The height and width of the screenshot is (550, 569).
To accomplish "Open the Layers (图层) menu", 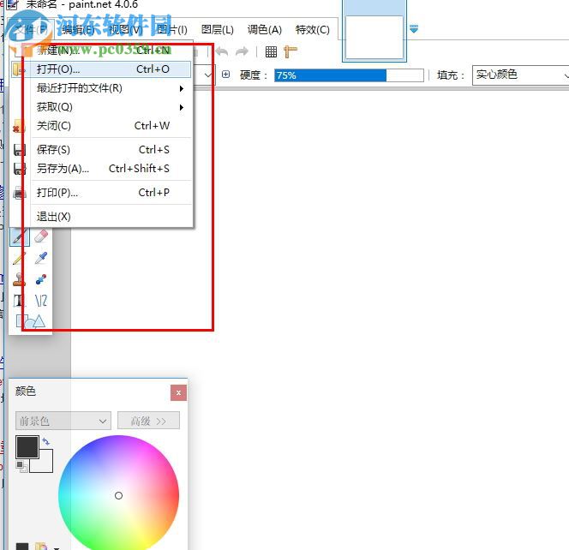I will [218, 30].
